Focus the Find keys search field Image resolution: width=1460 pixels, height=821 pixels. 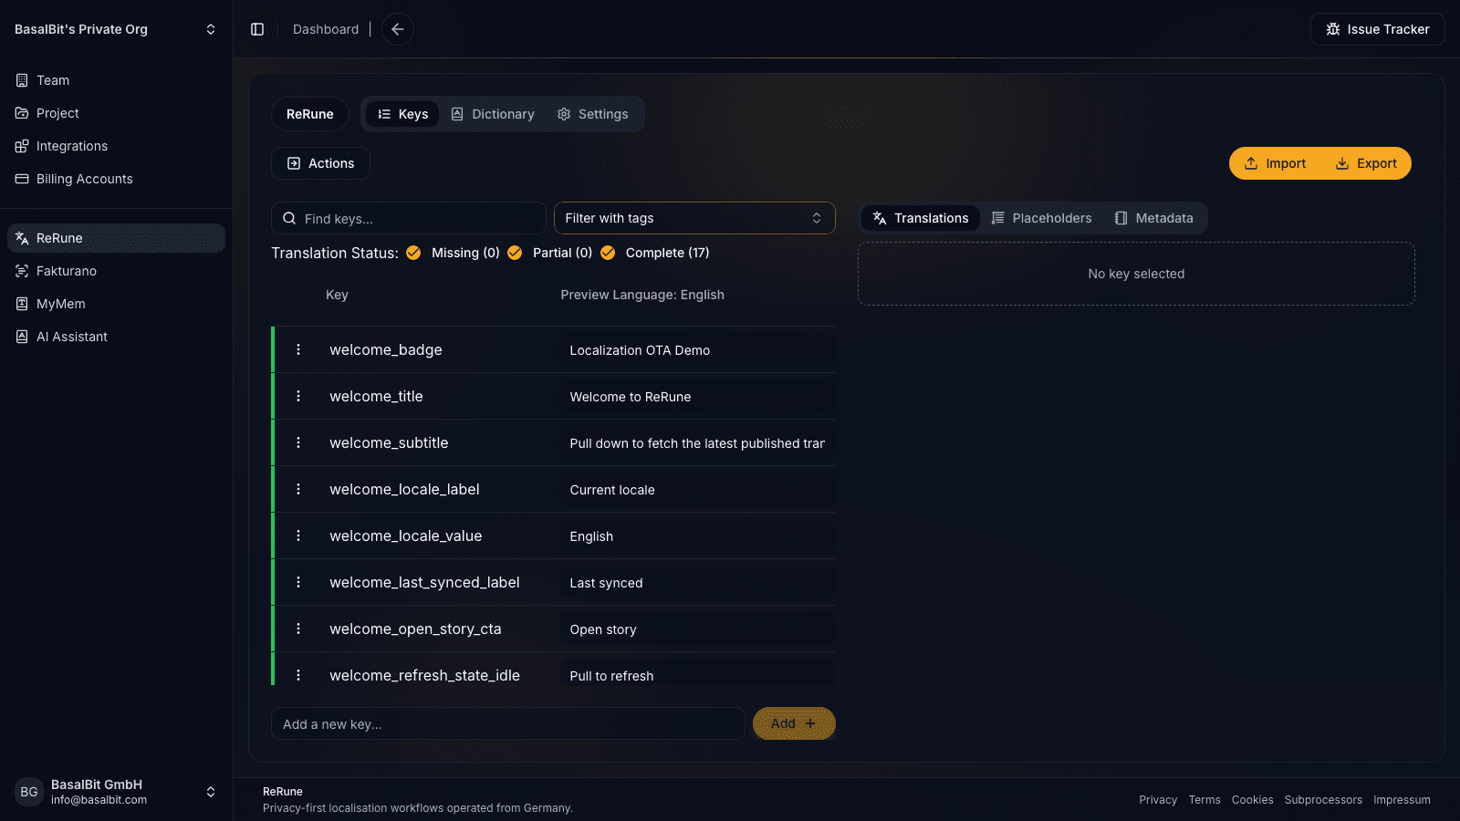(x=409, y=218)
